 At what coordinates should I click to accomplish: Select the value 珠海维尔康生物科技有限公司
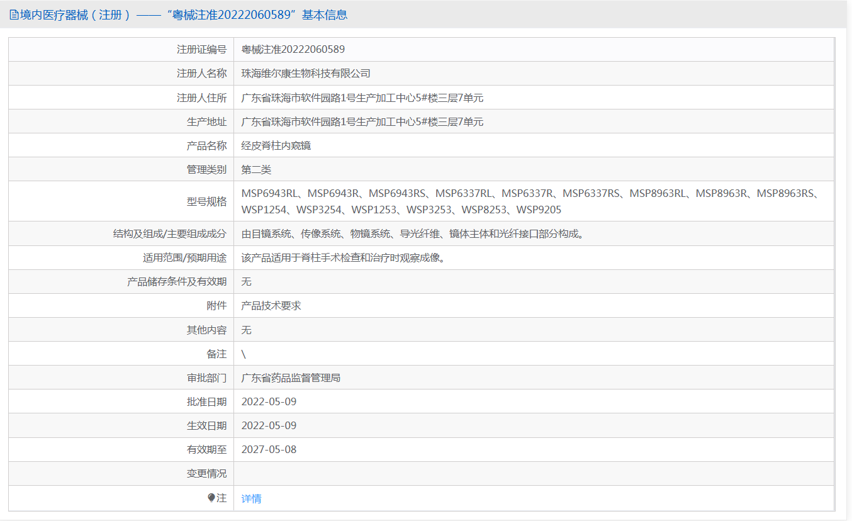coord(306,74)
